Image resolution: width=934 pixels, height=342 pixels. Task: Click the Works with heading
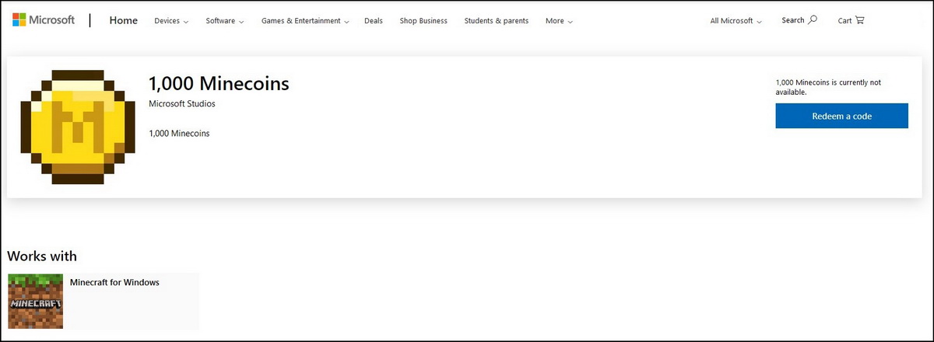point(42,256)
